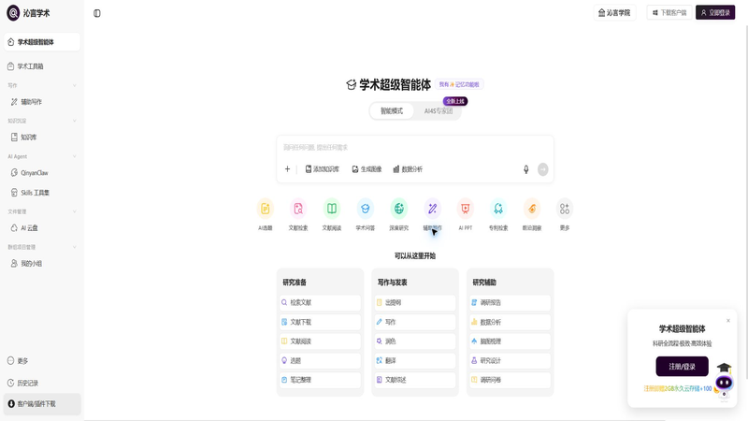This screenshot has width=748, height=421.
Task: Click the 沁言学术 logo
Action: point(28,13)
